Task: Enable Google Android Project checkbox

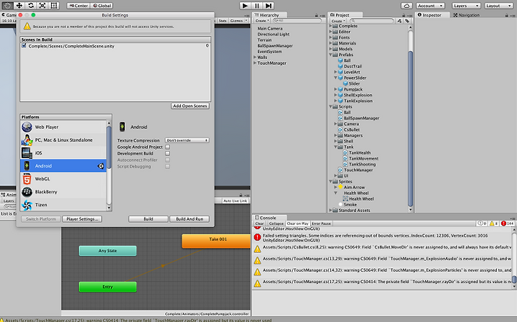Action: click(x=168, y=147)
